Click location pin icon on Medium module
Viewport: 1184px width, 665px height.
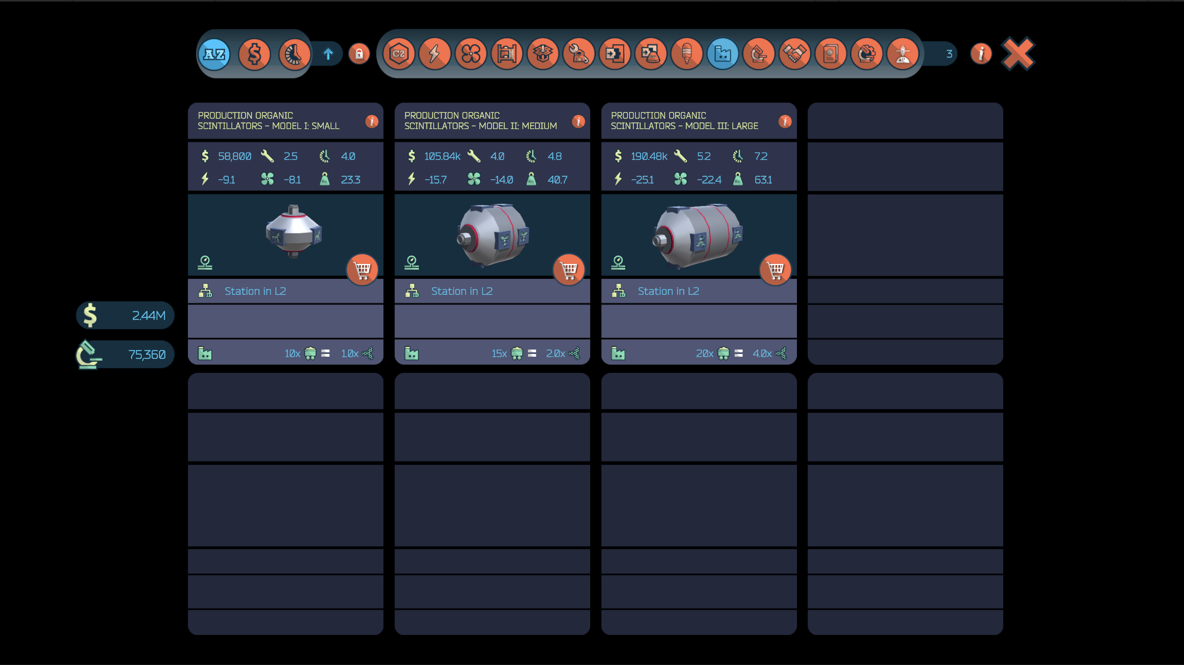point(411,263)
